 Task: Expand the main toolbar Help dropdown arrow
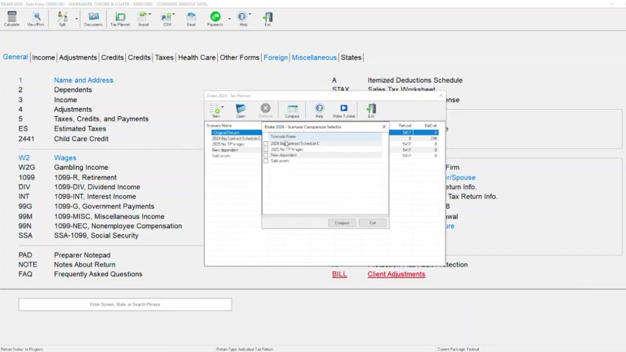[x=250, y=15]
